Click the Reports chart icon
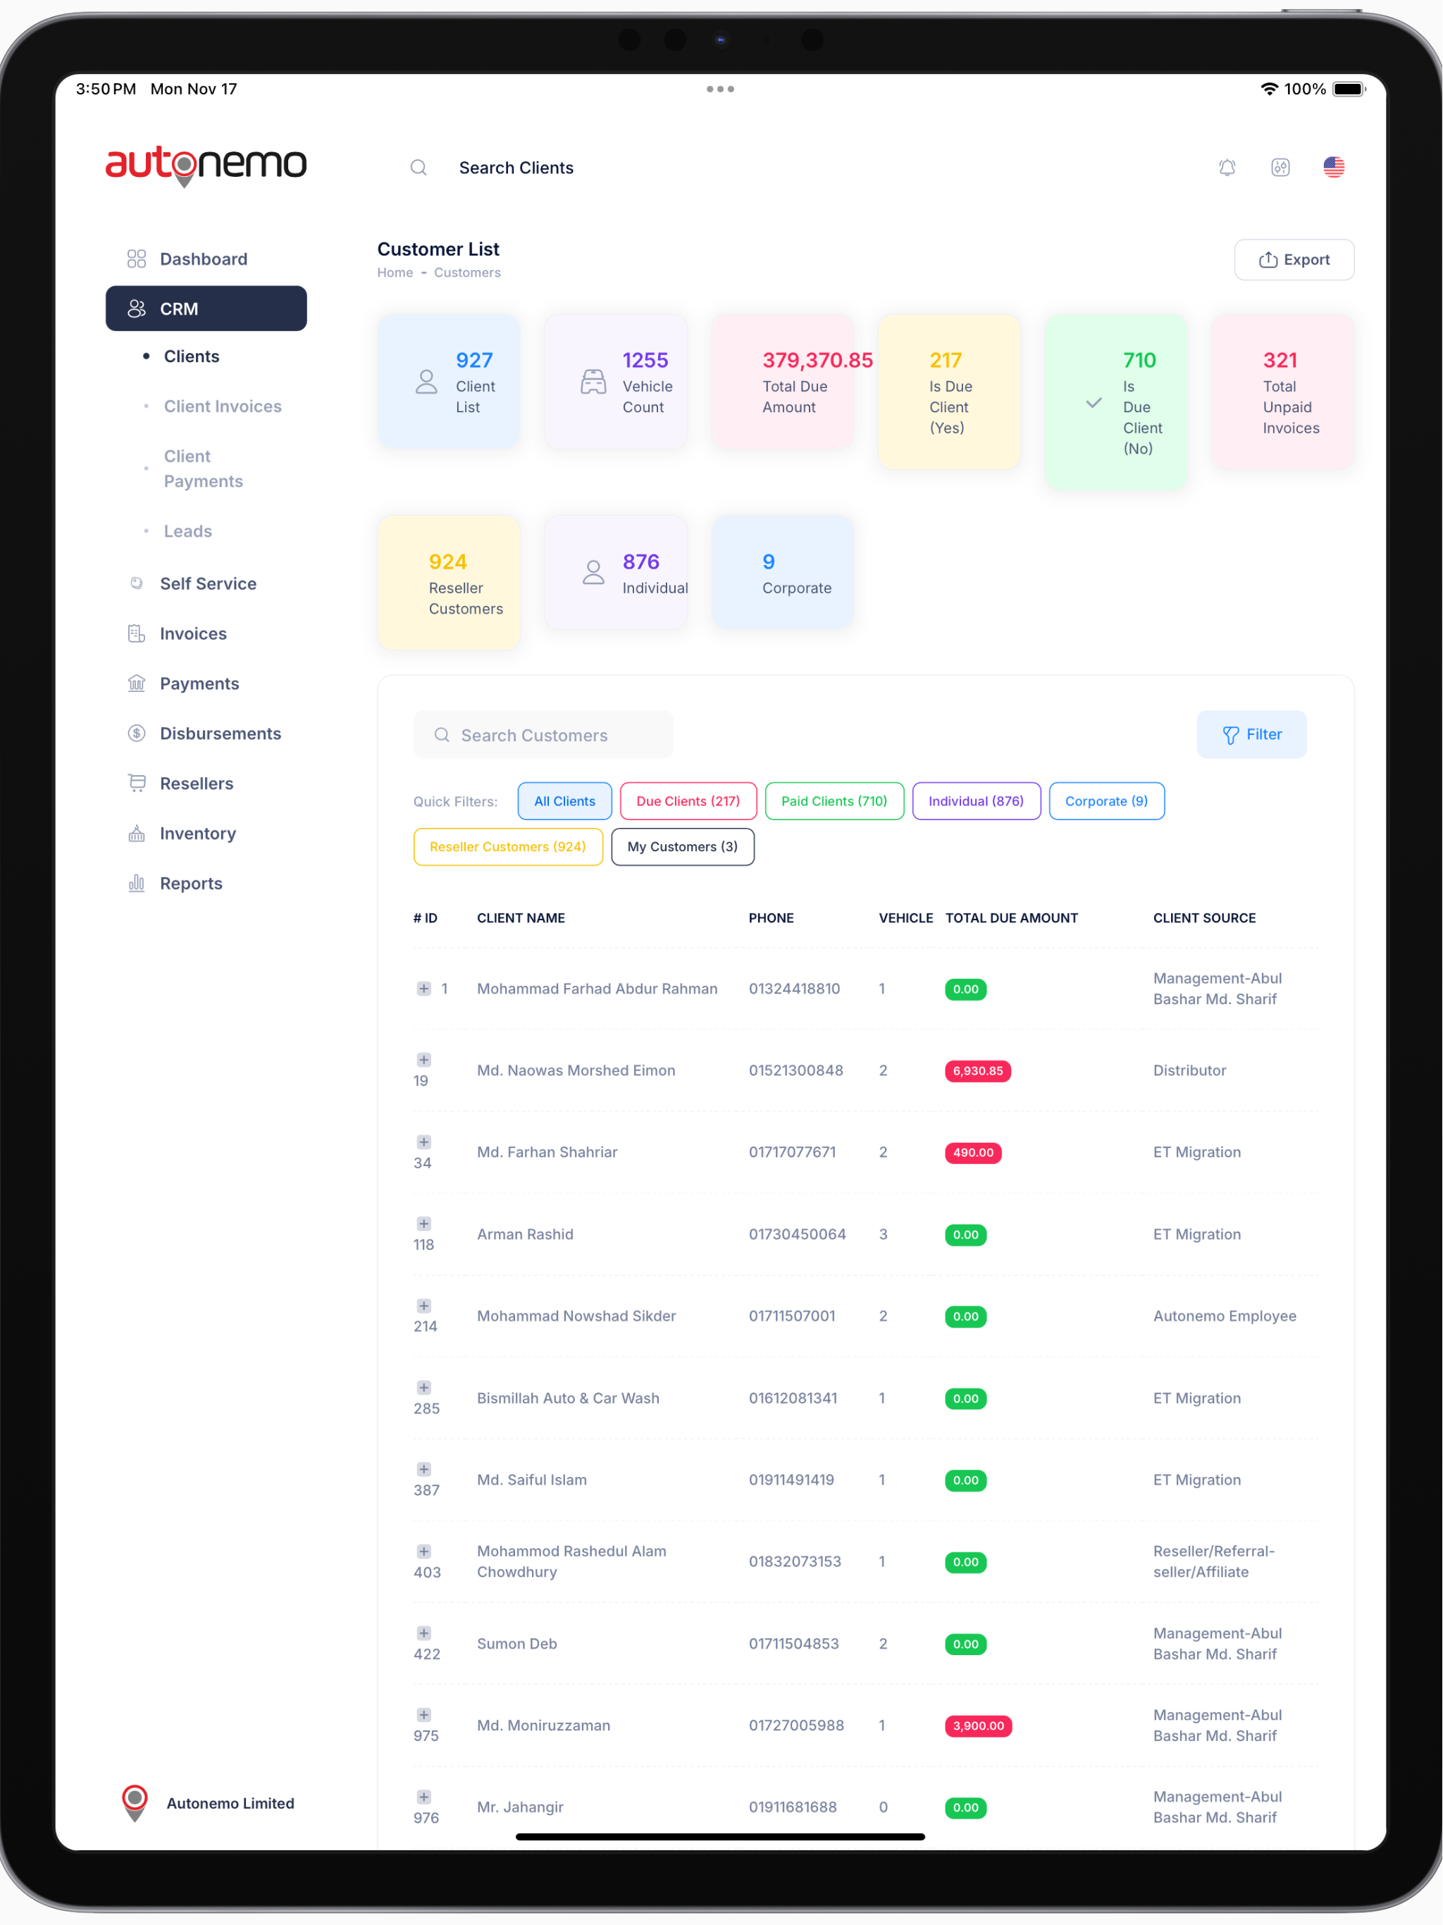The height and width of the screenshot is (1925, 1443). [x=137, y=884]
